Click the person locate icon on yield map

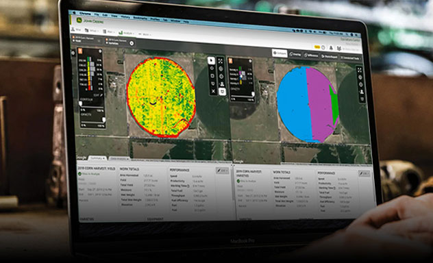[x=222, y=84]
